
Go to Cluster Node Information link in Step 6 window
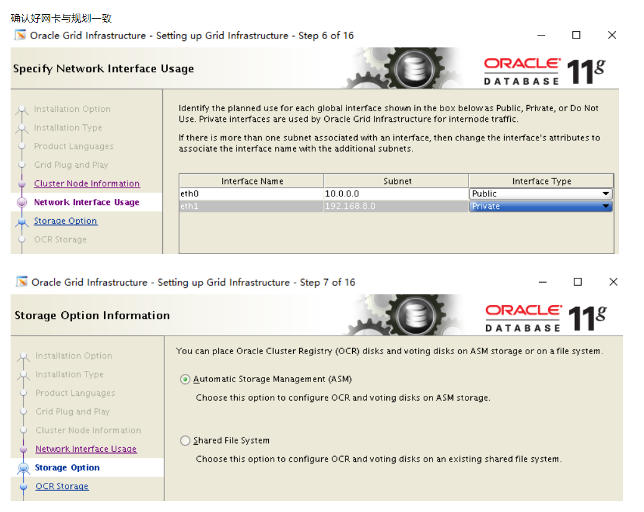[x=86, y=184]
